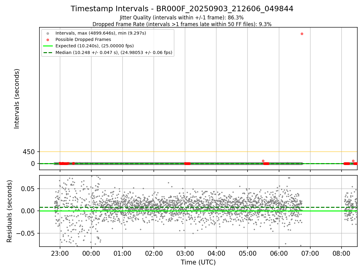This screenshot has width=364, height=273.
Task: Click the Dropped Frame Rate 9.3% subtitle line
Action: point(182,24)
